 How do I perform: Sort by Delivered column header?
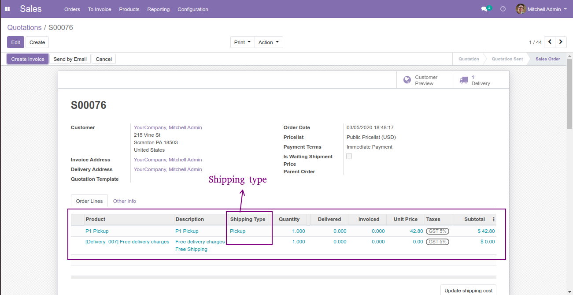tap(329, 219)
